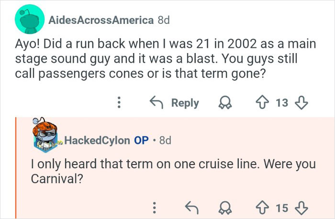Click the 8d timestamp on top comment
The width and height of the screenshot is (335, 219).
163,21
